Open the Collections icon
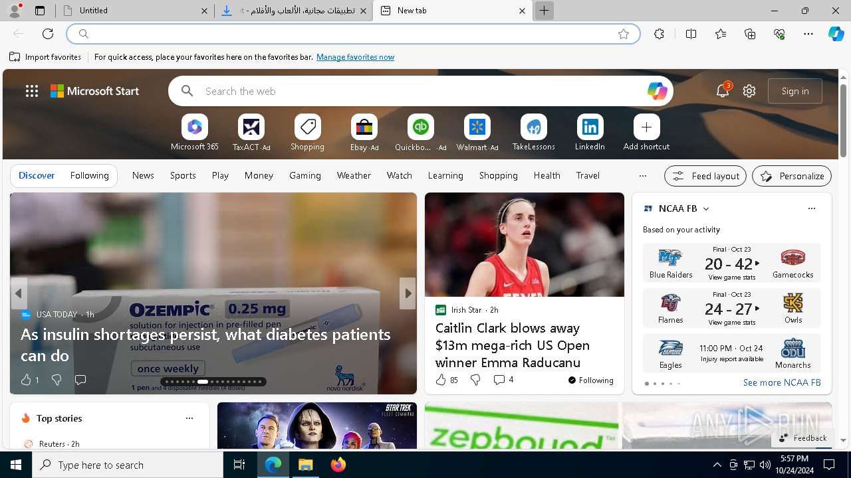 [x=750, y=34]
